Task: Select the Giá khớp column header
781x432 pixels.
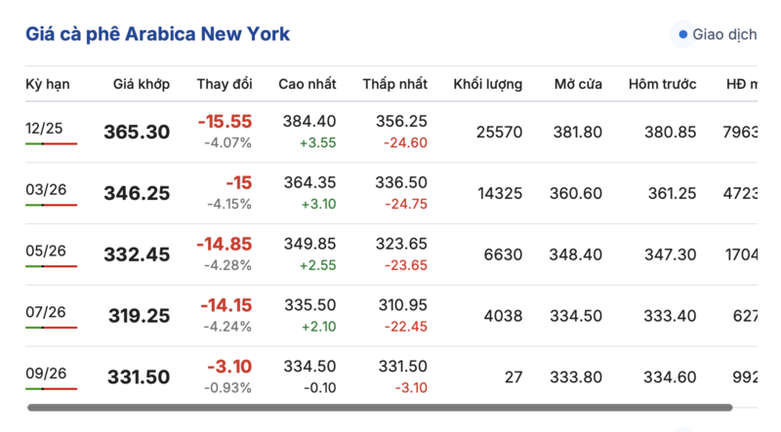Action: 142,84
